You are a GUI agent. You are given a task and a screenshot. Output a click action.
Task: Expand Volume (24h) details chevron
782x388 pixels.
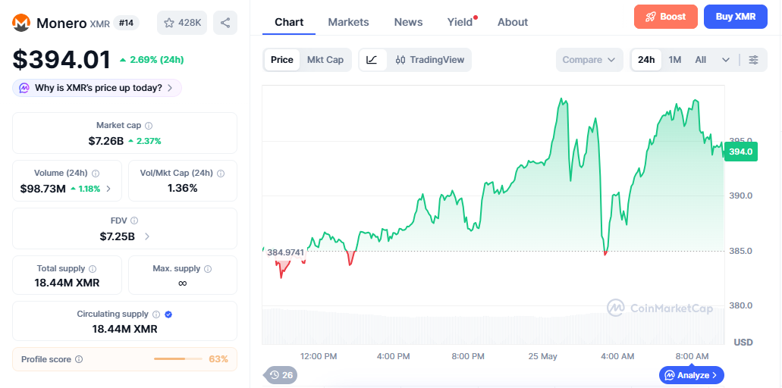coord(108,189)
